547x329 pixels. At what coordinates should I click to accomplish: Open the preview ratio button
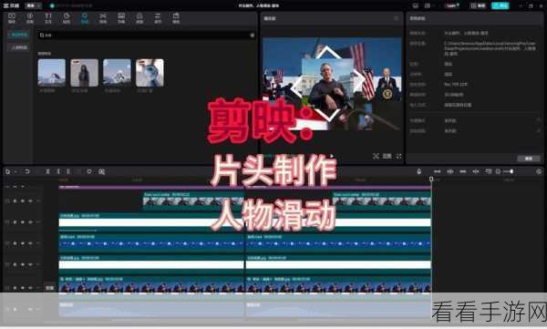point(387,156)
